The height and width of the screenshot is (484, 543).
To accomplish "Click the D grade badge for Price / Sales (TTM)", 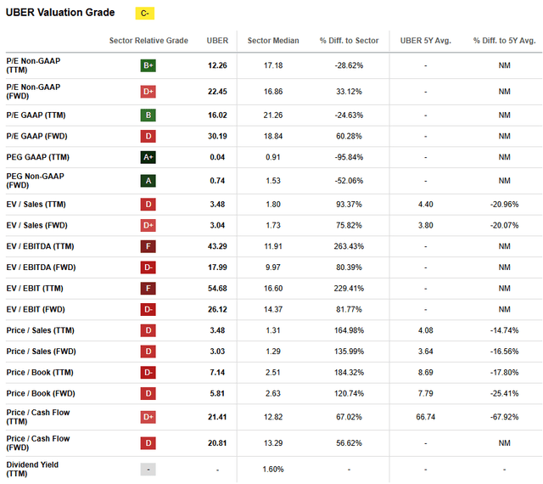I will [x=148, y=330].
